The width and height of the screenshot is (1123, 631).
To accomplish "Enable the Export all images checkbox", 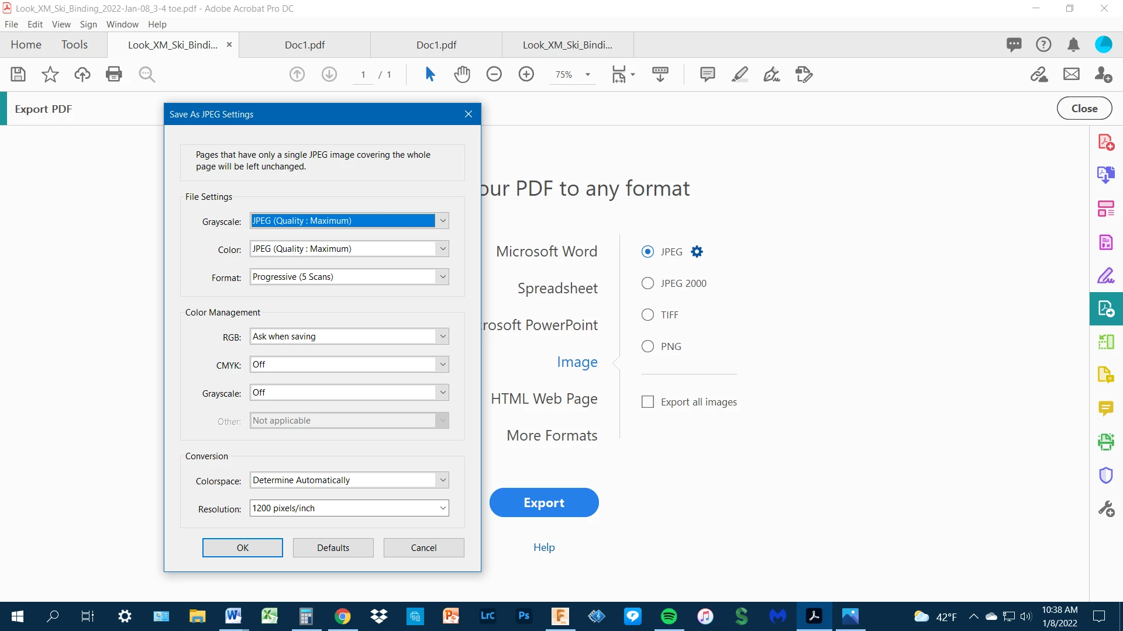I will point(647,402).
